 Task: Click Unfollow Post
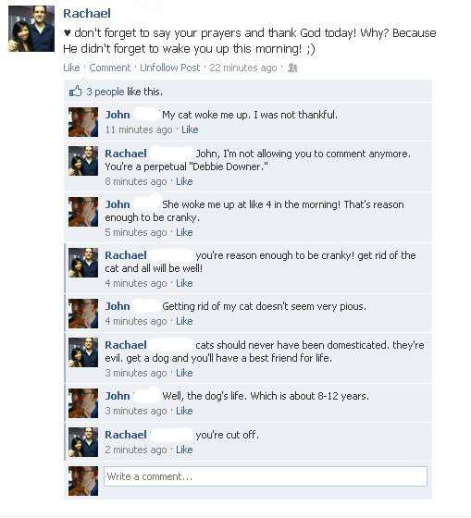coord(170,68)
